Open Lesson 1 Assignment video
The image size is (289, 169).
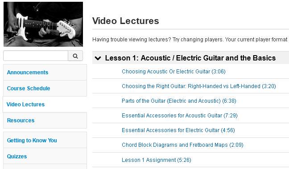(156, 160)
